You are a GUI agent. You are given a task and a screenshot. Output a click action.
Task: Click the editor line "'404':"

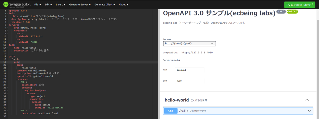(23, 111)
